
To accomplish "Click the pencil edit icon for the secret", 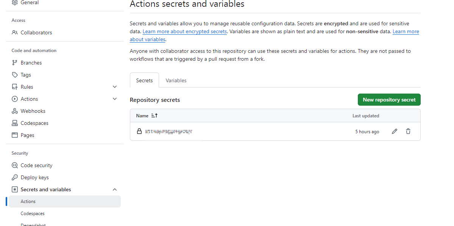I will click(395, 131).
